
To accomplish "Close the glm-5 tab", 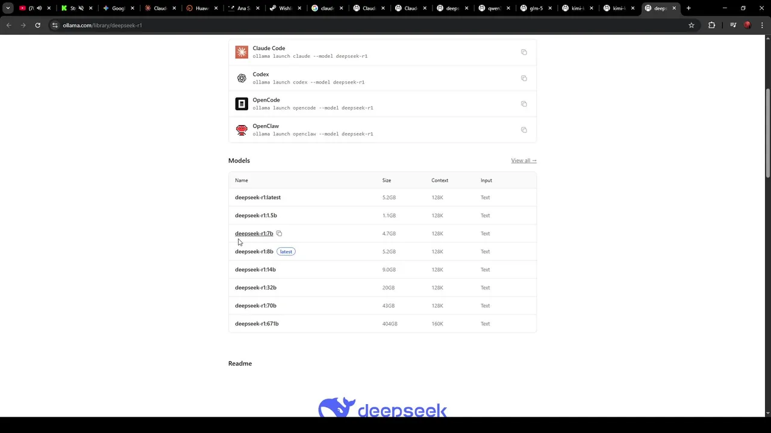I will pyautogui.click(x=549, y=8).
